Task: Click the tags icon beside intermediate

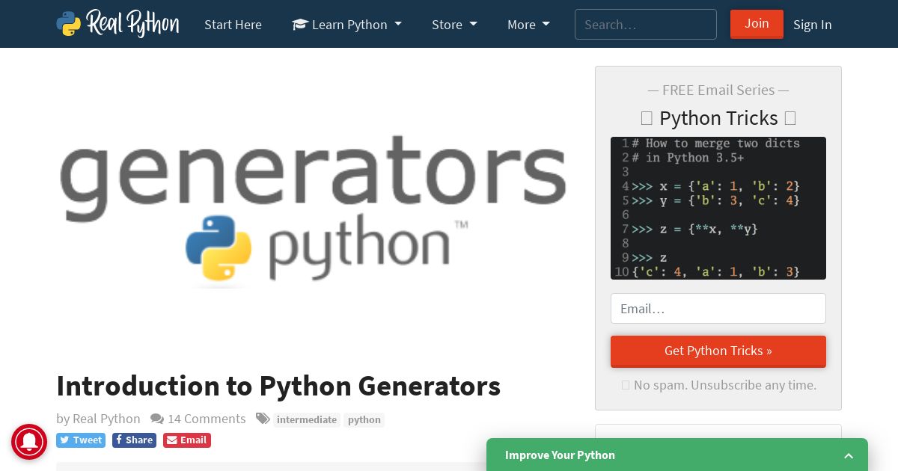Action: [263, 419]
